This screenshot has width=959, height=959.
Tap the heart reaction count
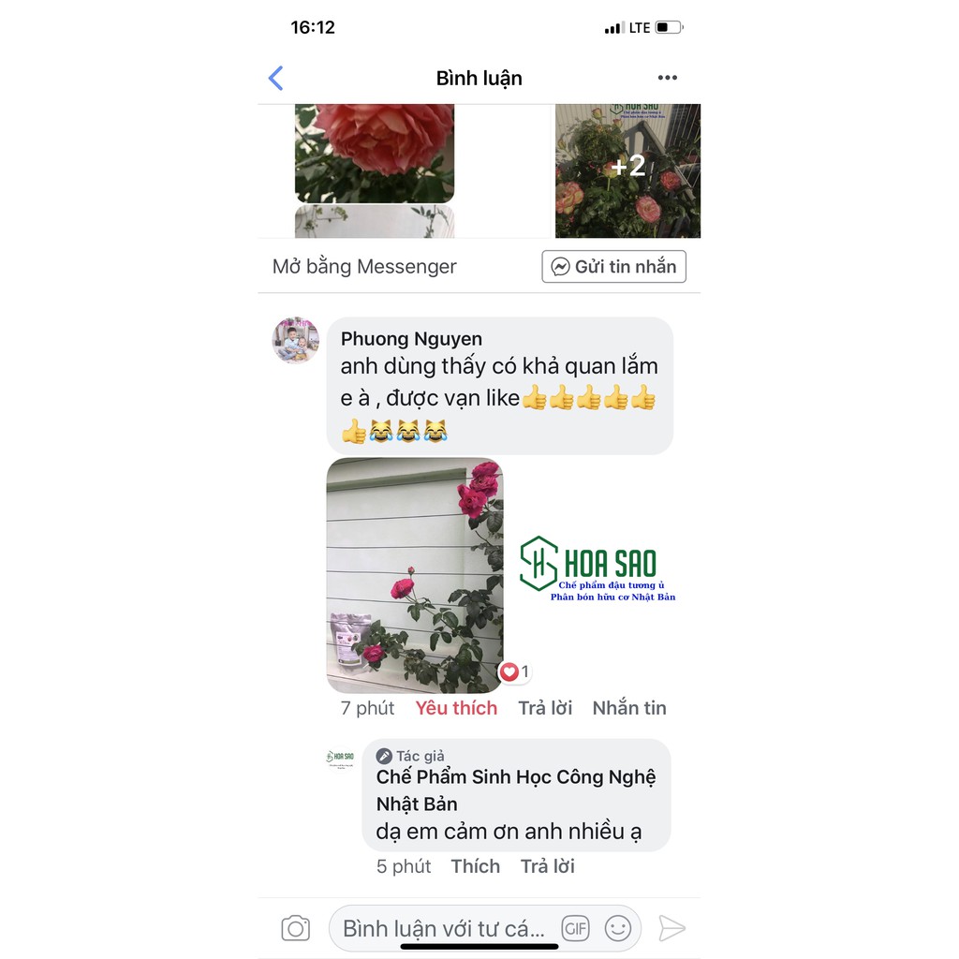click(x=515, y=671)
